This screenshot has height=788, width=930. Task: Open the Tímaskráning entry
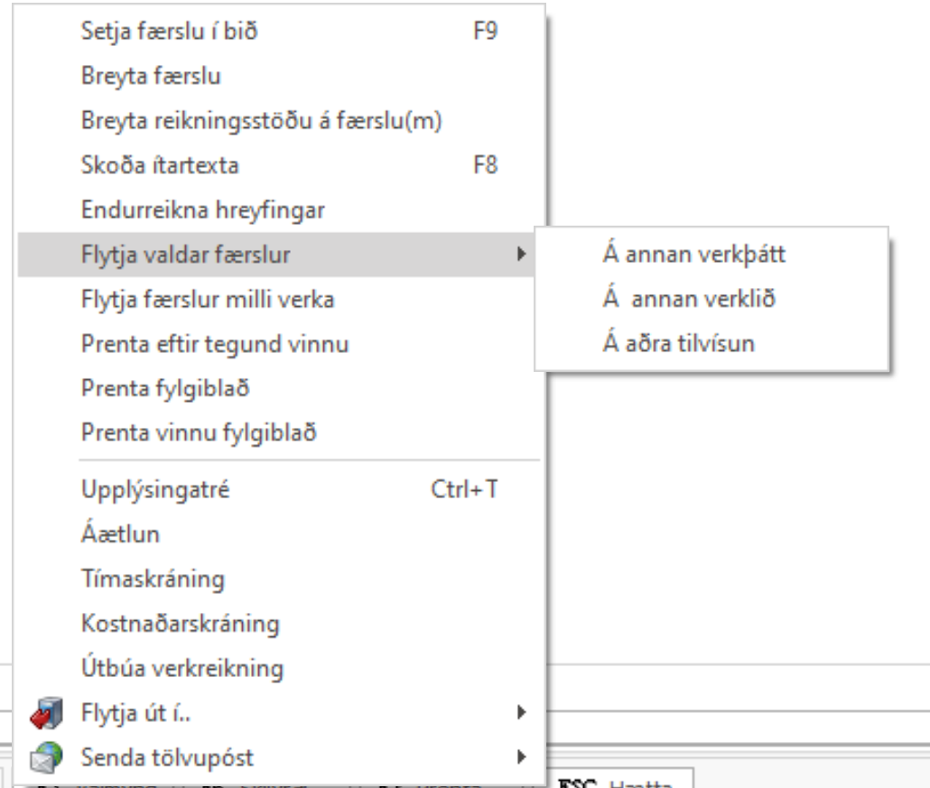[x=153, y=579]
